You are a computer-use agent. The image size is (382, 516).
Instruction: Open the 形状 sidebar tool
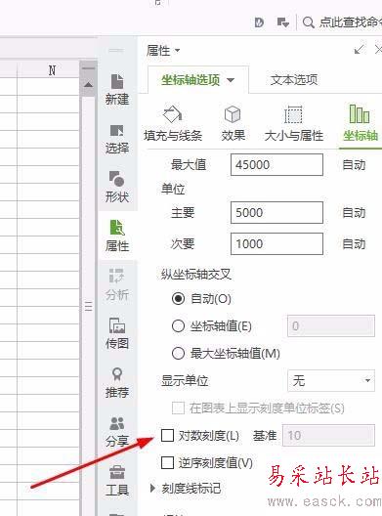(117, 187)
